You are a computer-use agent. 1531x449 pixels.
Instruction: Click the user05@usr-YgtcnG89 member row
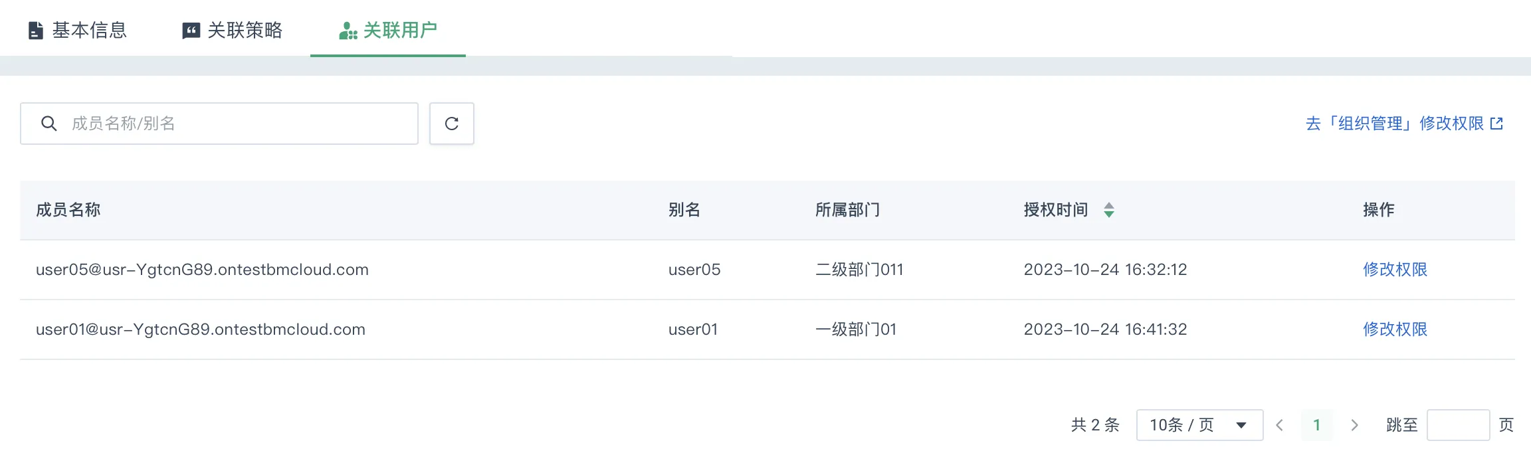767,270
